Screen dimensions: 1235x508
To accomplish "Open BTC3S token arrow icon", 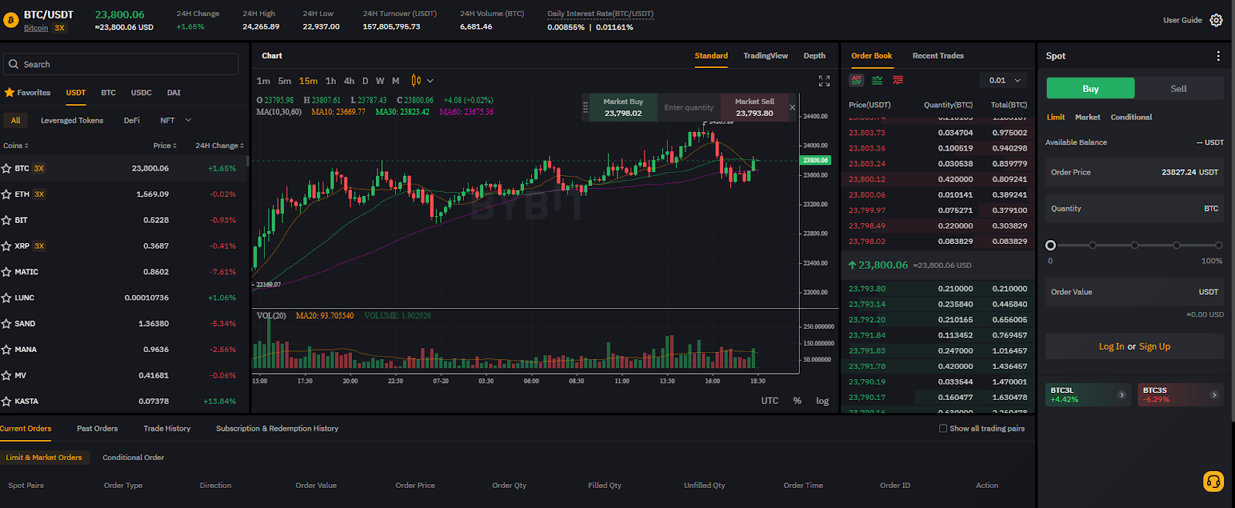I will pos(1214,395).
